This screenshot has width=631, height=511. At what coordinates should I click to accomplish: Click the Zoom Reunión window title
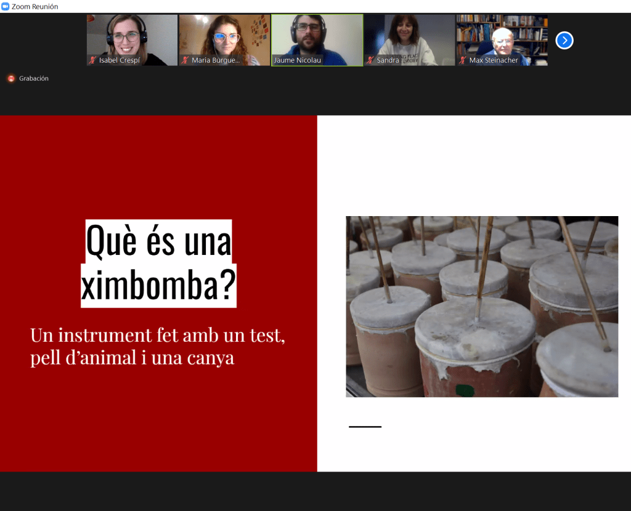click(35, 6)
